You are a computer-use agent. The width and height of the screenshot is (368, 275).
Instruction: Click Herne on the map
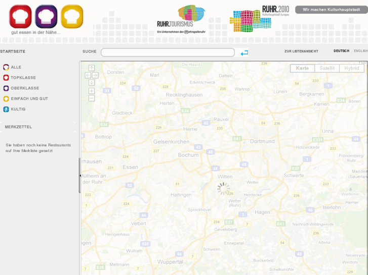point(190,129)
